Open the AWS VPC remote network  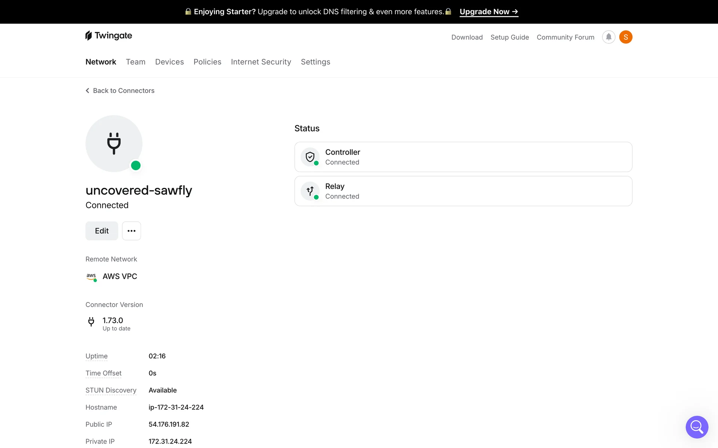tap(120, 276)
